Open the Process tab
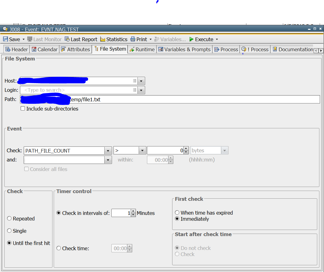324x272 pixels. click(226, 49)
